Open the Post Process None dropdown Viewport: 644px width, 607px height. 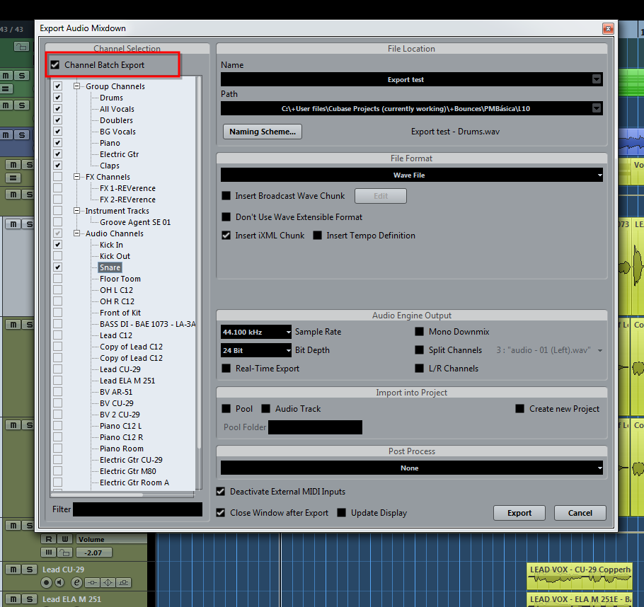[412, 468]
